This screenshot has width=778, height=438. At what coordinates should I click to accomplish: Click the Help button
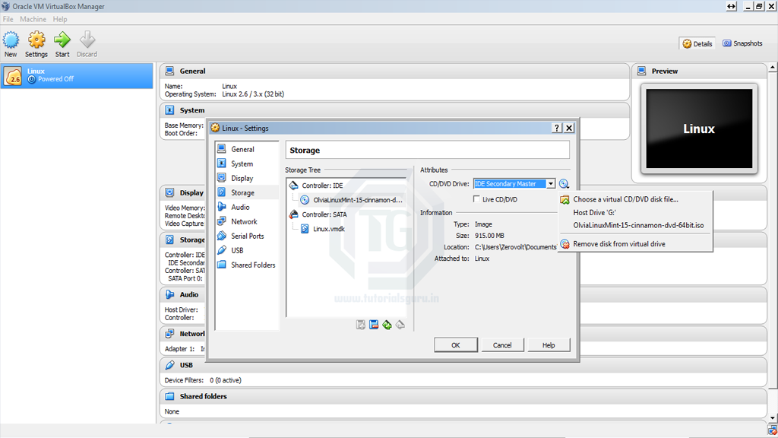tap(549, 344)
